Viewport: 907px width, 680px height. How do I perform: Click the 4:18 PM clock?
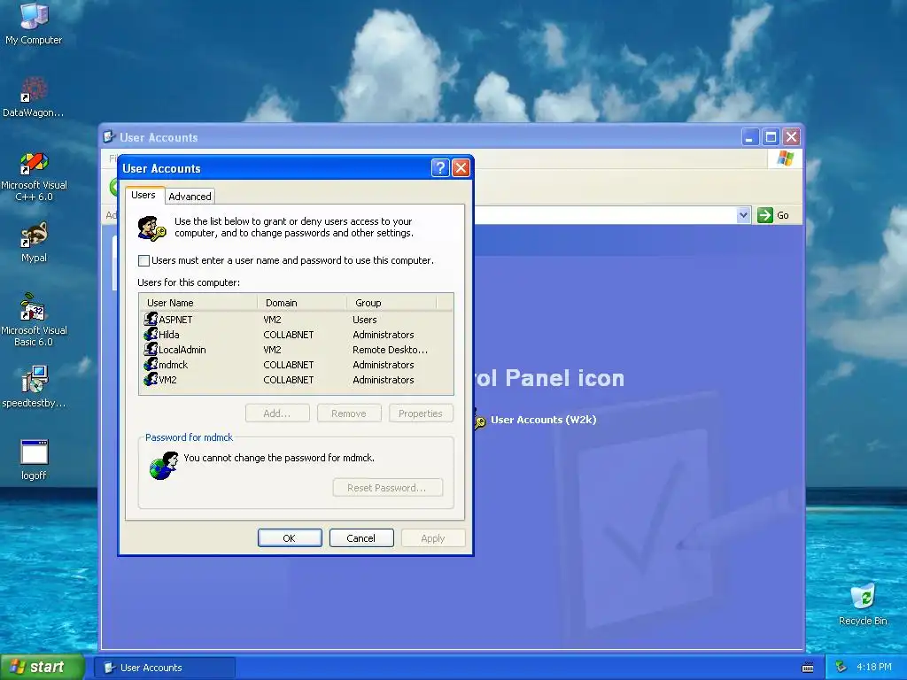(873, 668)
